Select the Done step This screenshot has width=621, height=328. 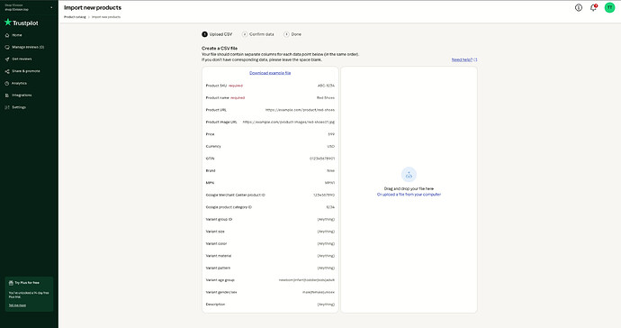pos(292,34)
